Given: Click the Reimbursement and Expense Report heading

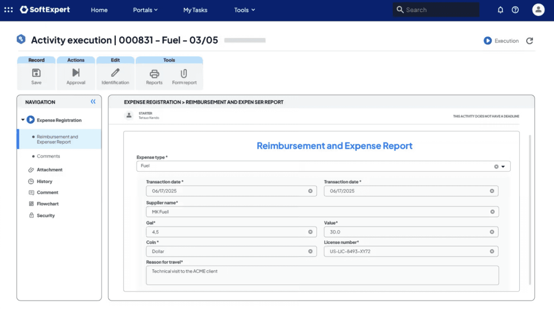Looking at the screenshot, I should click(x=335, y=146).
